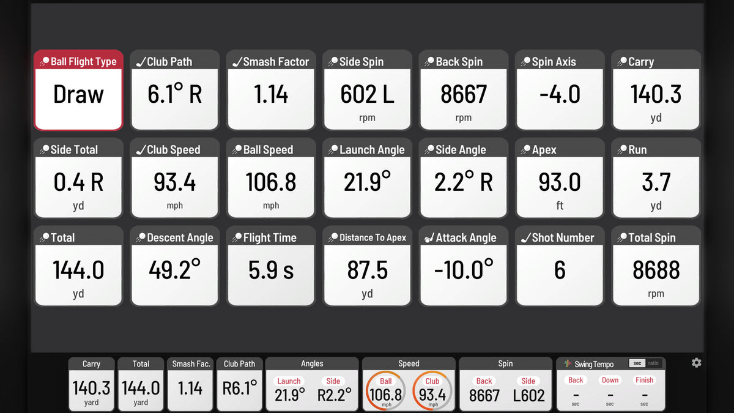Switch Swing Tempo display to sec
This screenshot has height=413, width=734.
click(637, 363)
